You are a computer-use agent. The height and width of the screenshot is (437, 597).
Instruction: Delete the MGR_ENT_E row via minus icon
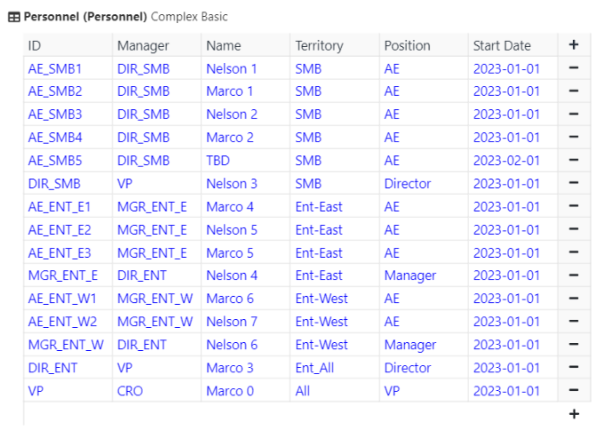tap(574, 275)
